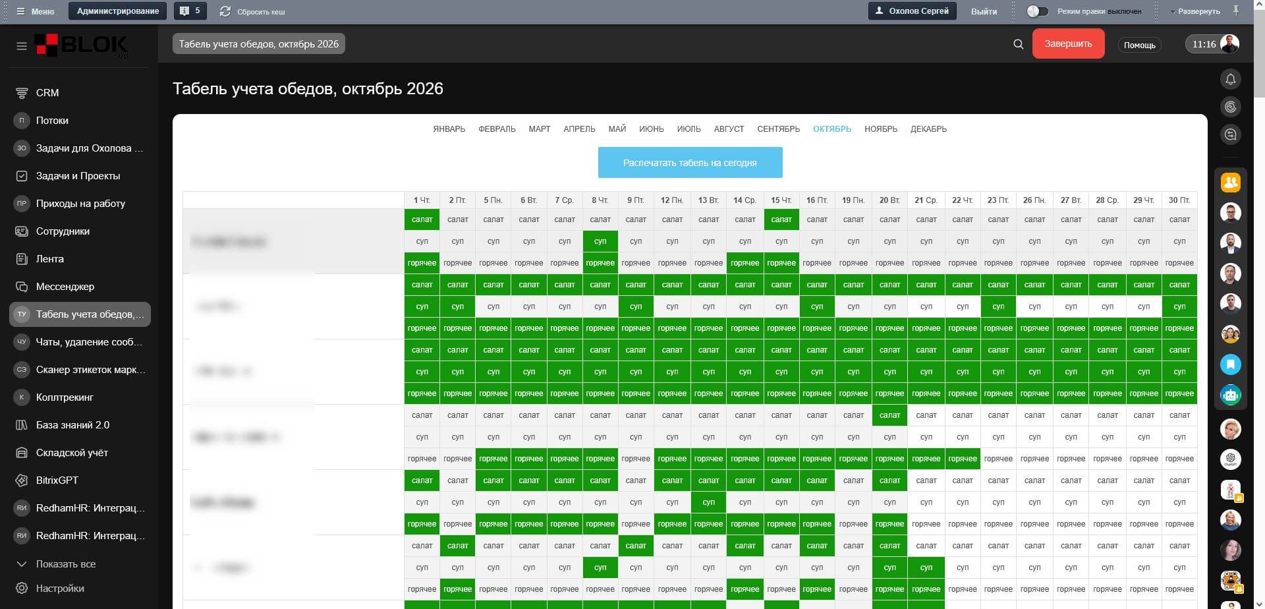1265x609 pixels.
Task: Open the 11:16 work-time profile widget
Action: click(x=1212, y=44)
